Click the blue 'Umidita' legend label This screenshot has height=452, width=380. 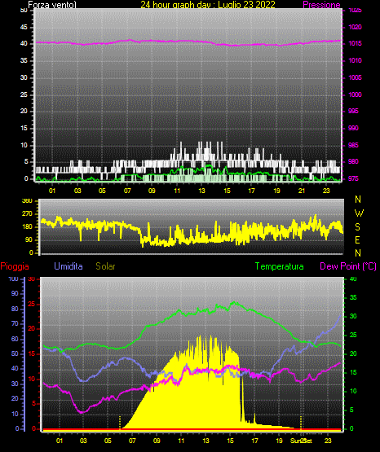tap(68, 266)
